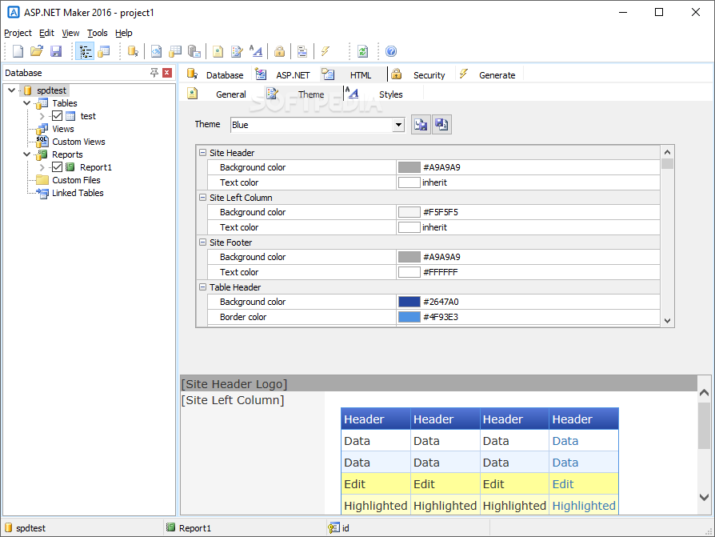Click the load theme button beside Theme dropdown
This screenshot has height=537, width=715.
coord(421,125)
